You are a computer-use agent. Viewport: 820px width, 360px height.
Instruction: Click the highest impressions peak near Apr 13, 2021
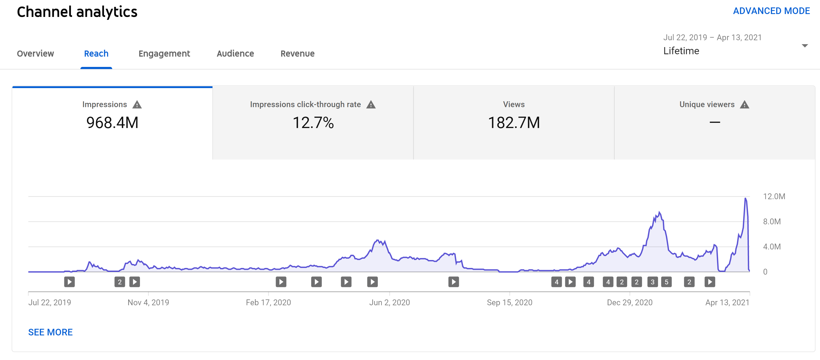point(745,199)
